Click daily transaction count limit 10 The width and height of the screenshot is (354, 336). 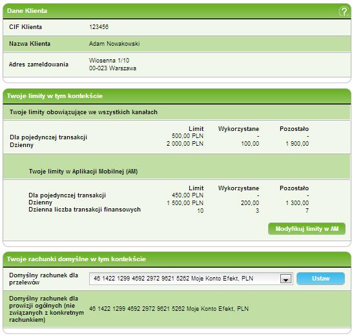[x=200, y=211]
